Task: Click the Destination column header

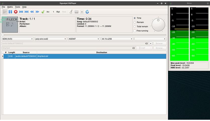Action: coord(102,52)
